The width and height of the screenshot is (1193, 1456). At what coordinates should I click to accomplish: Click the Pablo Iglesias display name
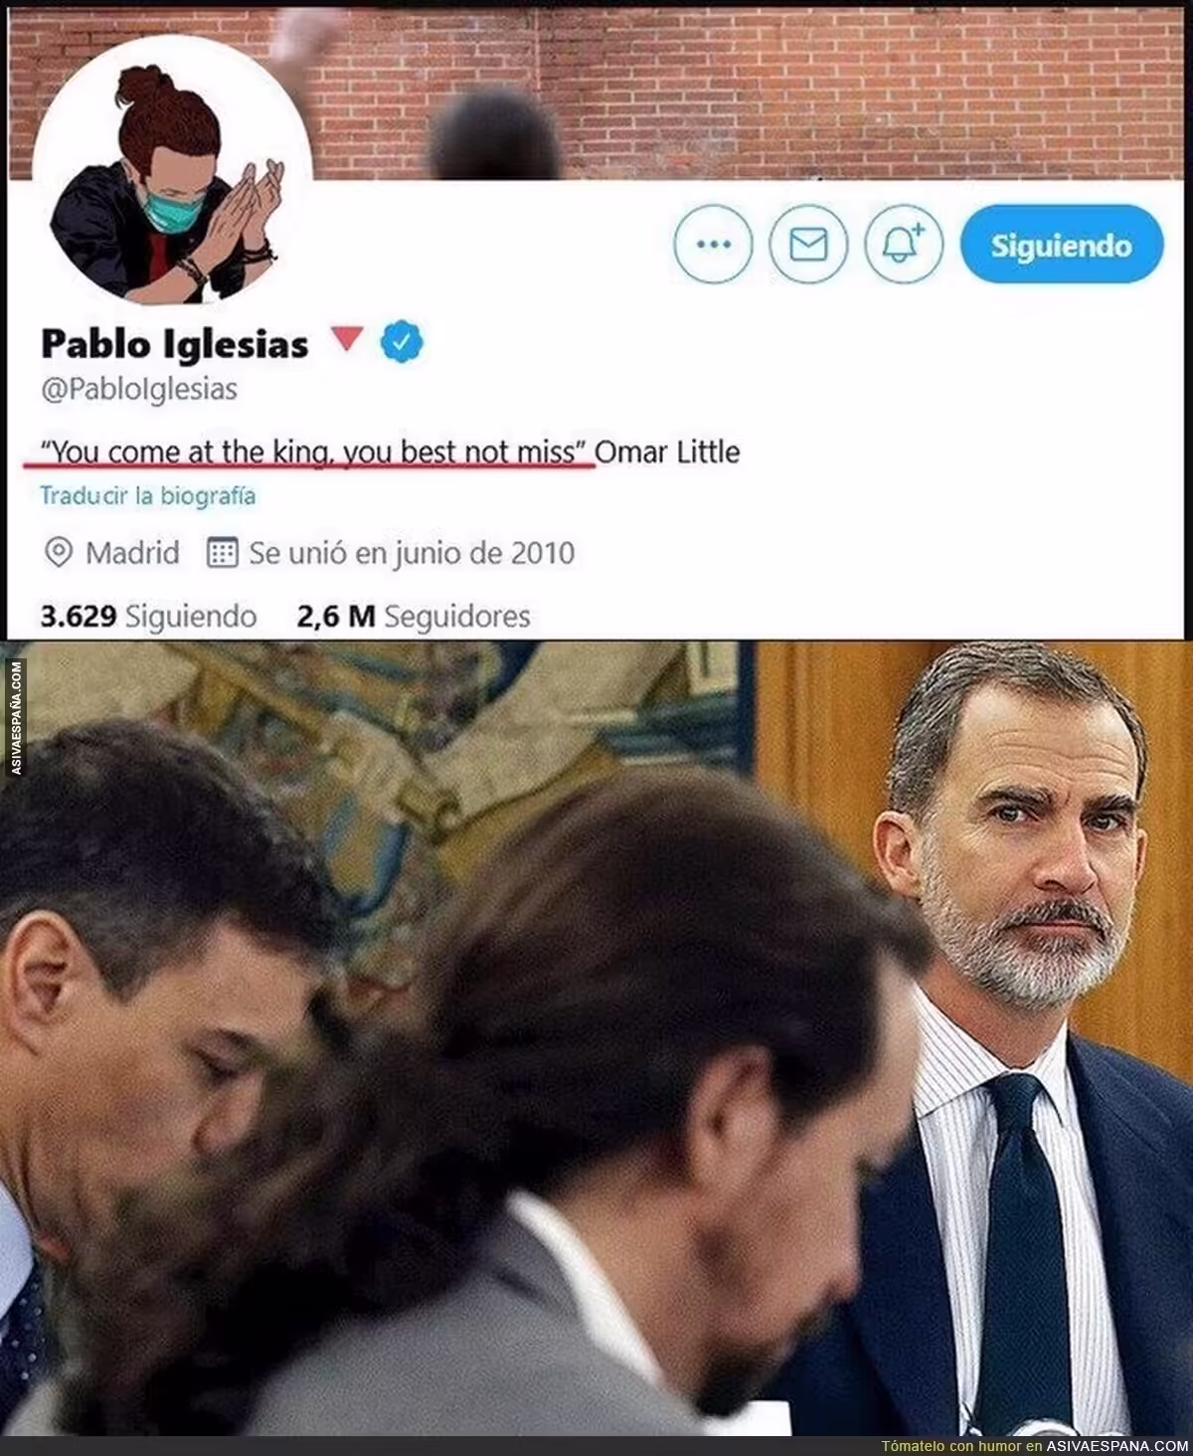(175, 344)
